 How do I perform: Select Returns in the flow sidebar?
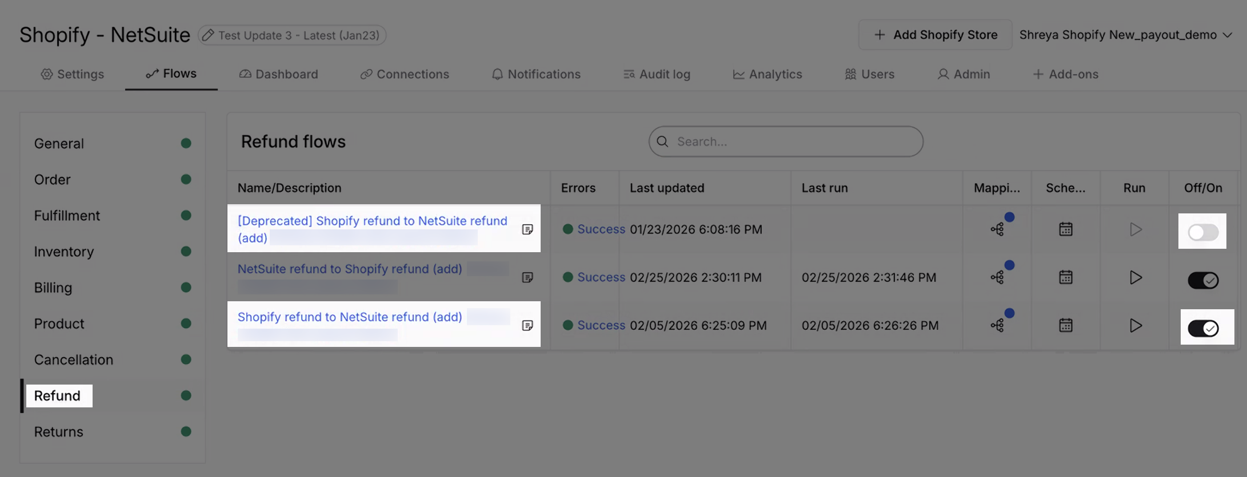click(113, 431)
